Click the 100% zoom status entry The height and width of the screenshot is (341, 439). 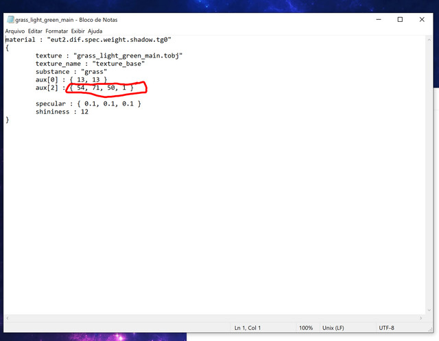[306, 328]
